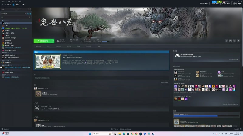Click the Xbox controller icon in controller panel
This screenshot has width=243, height=136.
point(177,56)
